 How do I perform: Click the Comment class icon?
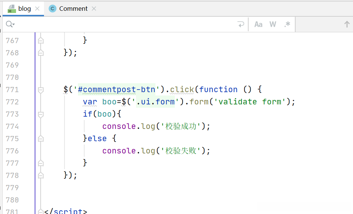pyautogui.click(x=53, y=9)
